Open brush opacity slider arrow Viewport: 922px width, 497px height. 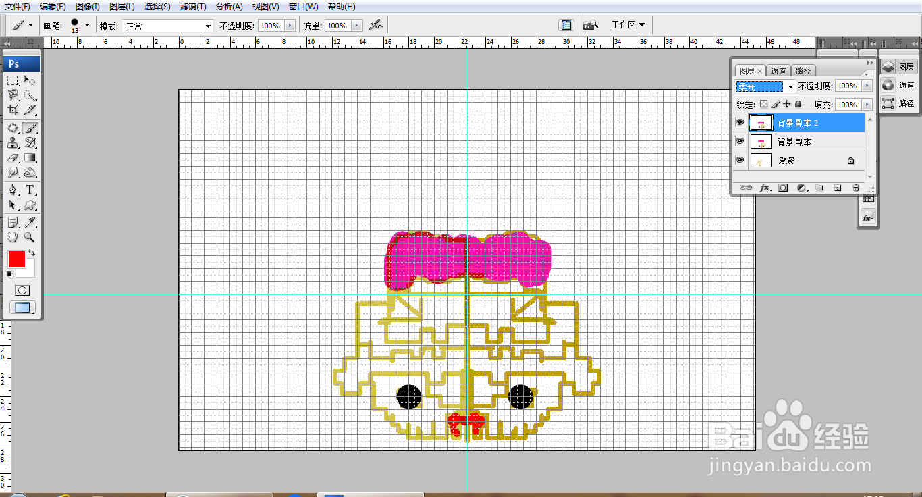(290, 26)
